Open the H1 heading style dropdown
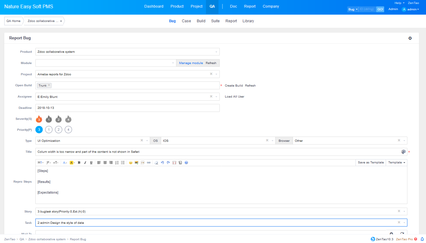The height and width of the screenshot is (243, 426). pos(40,163)
